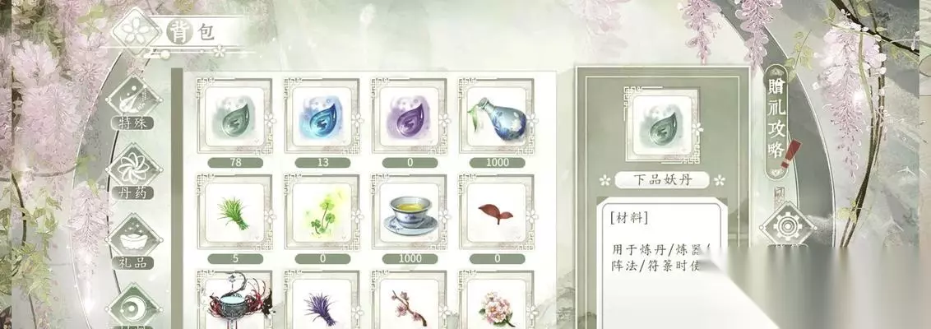Viewport: 931px width, 329px height.
Task: Click the 下品妖丹 item name label
Action: (x=662, y=180)
